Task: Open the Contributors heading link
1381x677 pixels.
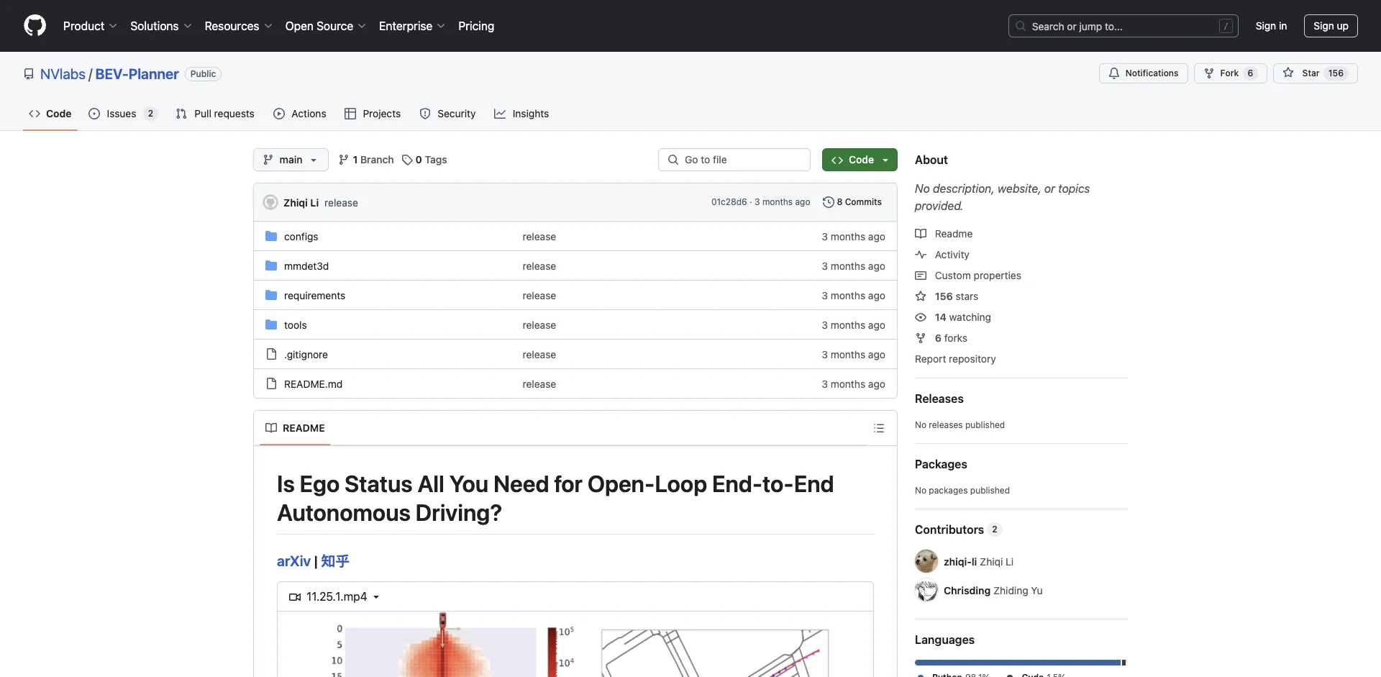Action: (x=957, y=530)
